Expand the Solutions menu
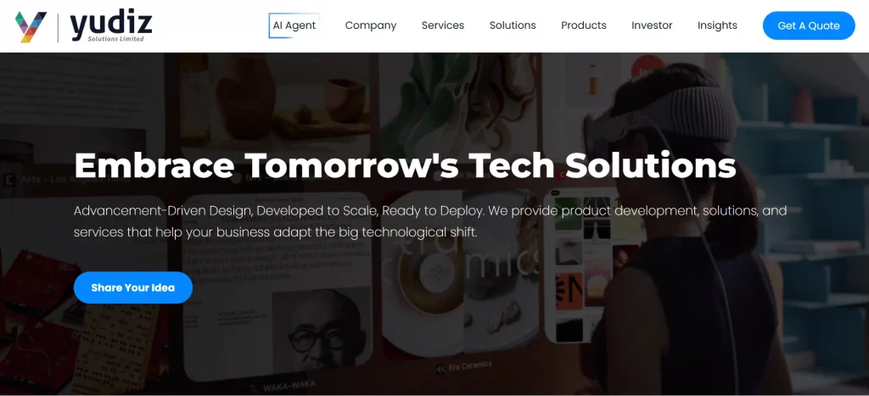869x396 pixels. tap(513, 25)
